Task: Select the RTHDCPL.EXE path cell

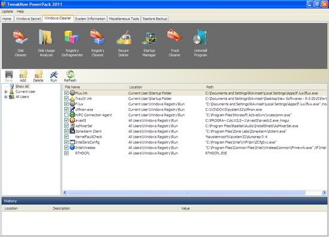Action: point(216,153)
